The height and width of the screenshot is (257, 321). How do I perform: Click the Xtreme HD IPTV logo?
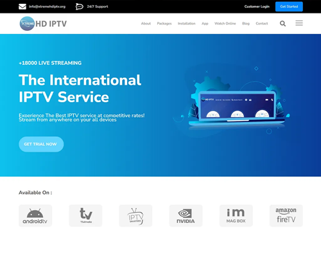pos(43,24)
